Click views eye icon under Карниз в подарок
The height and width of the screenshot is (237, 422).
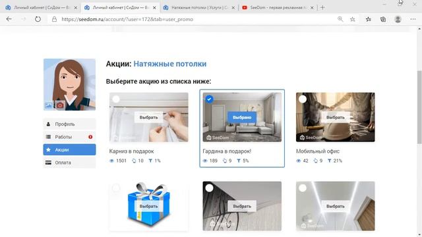point(111,161)
